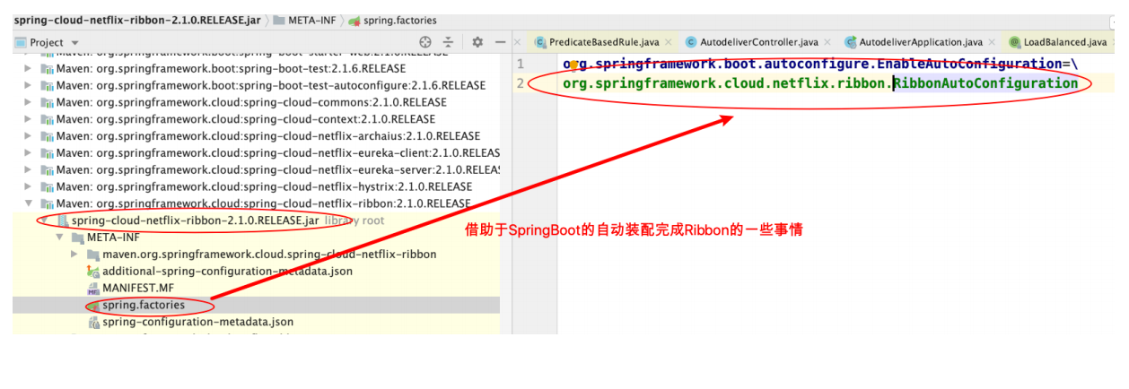Viewport: 1129px width, 389px height.
Task: Click the spring.factories leaf icon in tree
Action: 92,305
